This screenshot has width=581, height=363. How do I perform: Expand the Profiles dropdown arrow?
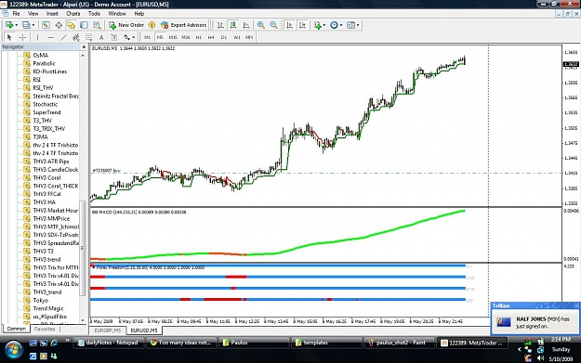pyautogui.click(x=33, y=25)
